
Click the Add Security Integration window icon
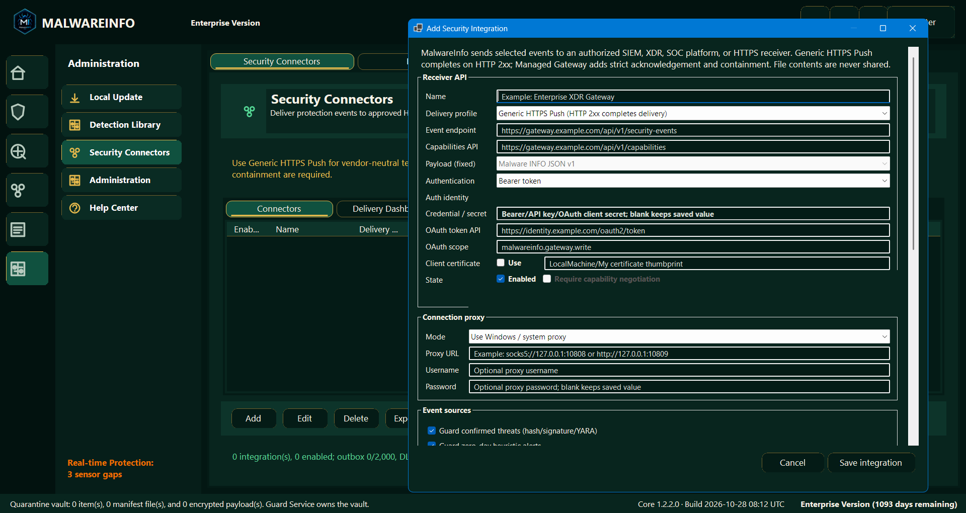pyautogui.click(x=418, y=28)
